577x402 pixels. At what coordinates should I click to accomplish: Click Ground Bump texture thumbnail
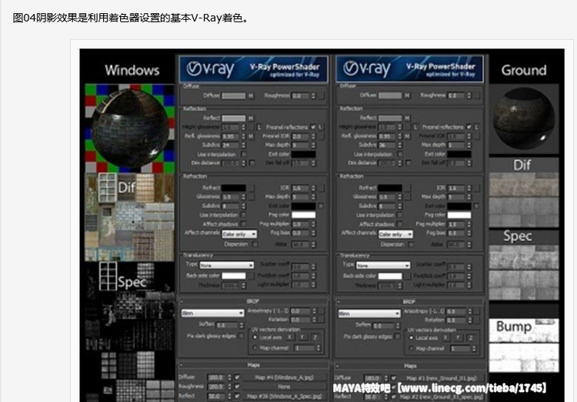pos(524,345)
